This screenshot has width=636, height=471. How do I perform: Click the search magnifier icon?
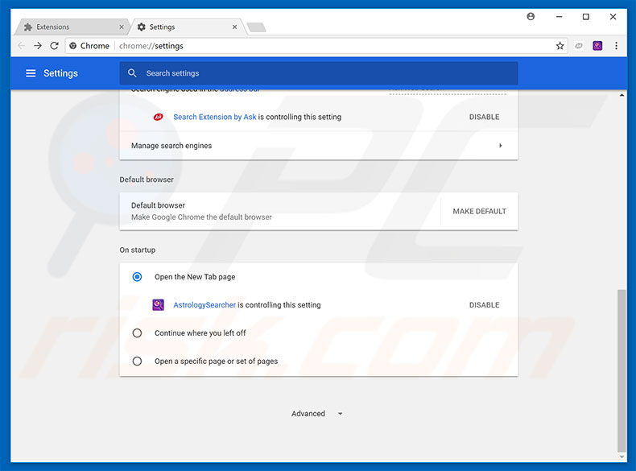click(x=132, y=73)
